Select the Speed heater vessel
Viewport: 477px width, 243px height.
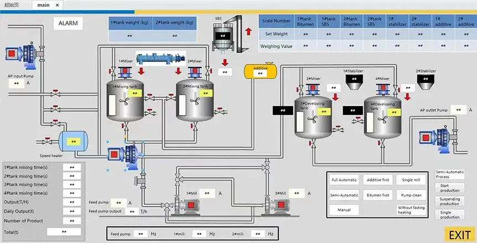coord(72,141)
